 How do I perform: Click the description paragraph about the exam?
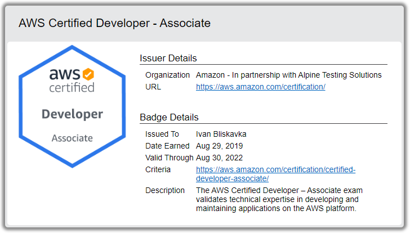pyautogui.click(x=279, y=199)
